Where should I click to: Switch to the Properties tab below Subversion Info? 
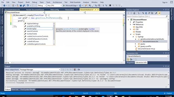coord(130,63)
